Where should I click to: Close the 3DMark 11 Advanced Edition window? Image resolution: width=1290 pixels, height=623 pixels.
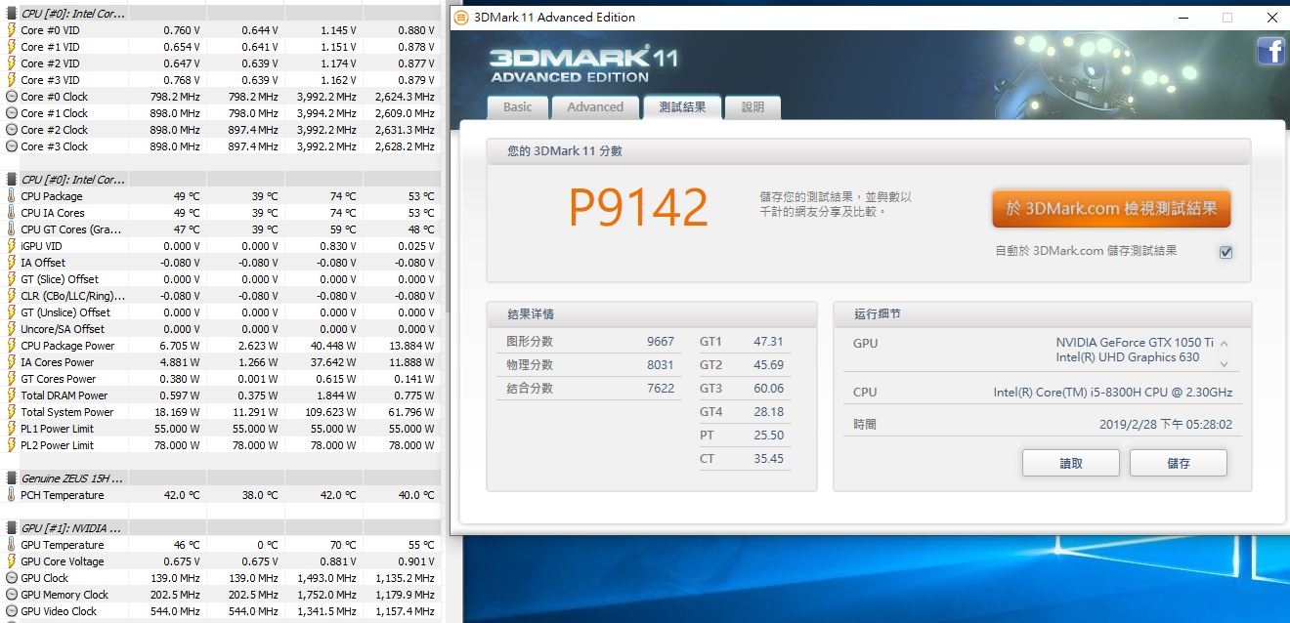tap(1271, 18)
